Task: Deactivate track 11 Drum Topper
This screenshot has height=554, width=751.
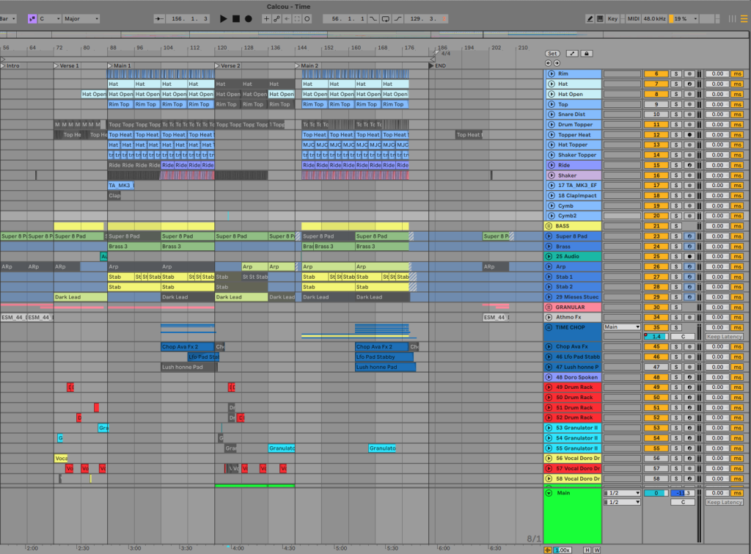Action: 655,125
